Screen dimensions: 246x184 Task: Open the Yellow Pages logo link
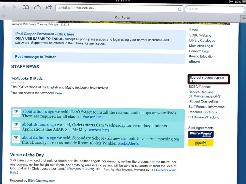(201, 143)
